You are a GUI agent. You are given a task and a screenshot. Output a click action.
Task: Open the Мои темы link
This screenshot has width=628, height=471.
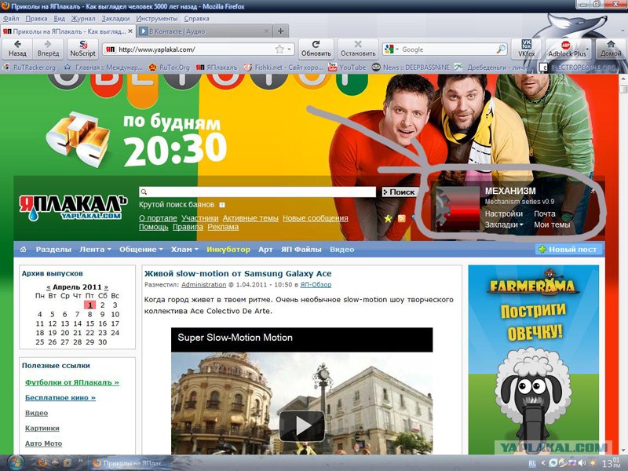tap(552, 225)
